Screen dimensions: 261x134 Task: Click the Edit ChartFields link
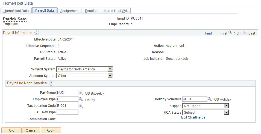coord(193,117)
